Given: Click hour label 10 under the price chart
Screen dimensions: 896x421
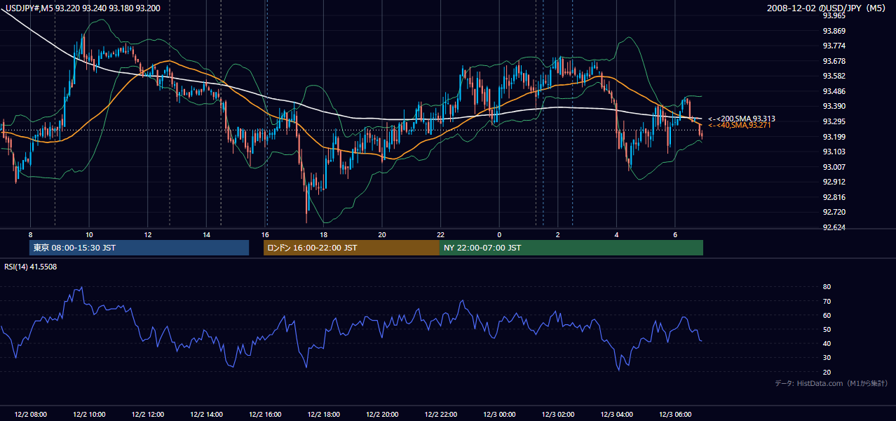Looking at the screenshot, I should (x=89, y=234).
